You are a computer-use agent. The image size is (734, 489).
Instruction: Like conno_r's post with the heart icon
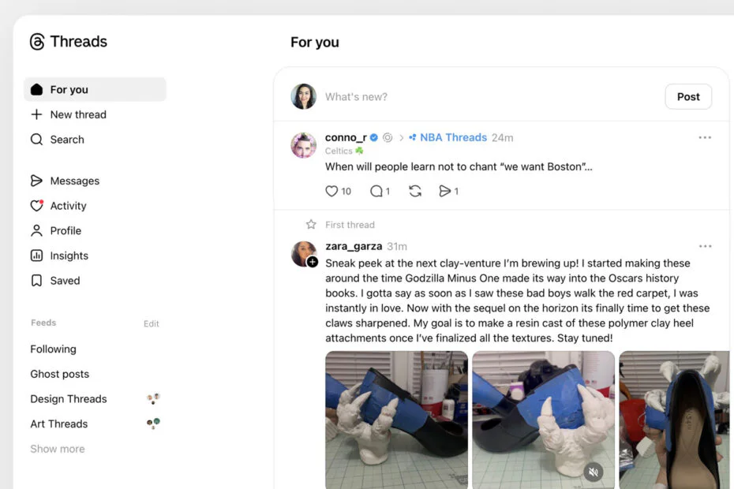pos(331,190)
